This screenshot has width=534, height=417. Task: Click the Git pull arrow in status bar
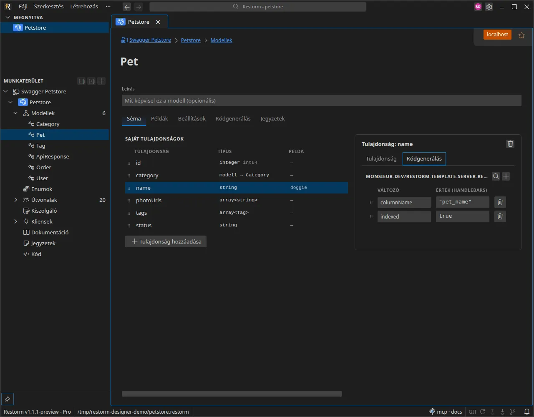tap(503, 412)
